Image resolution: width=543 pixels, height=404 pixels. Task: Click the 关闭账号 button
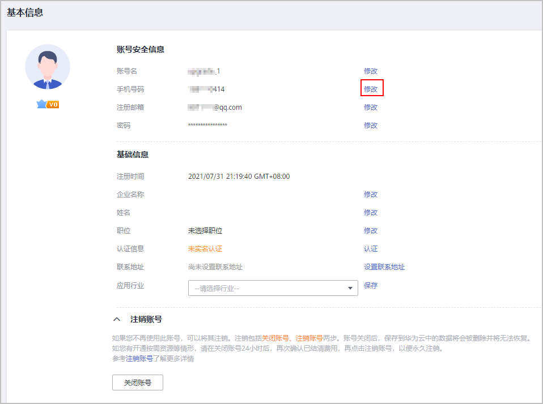138,382
